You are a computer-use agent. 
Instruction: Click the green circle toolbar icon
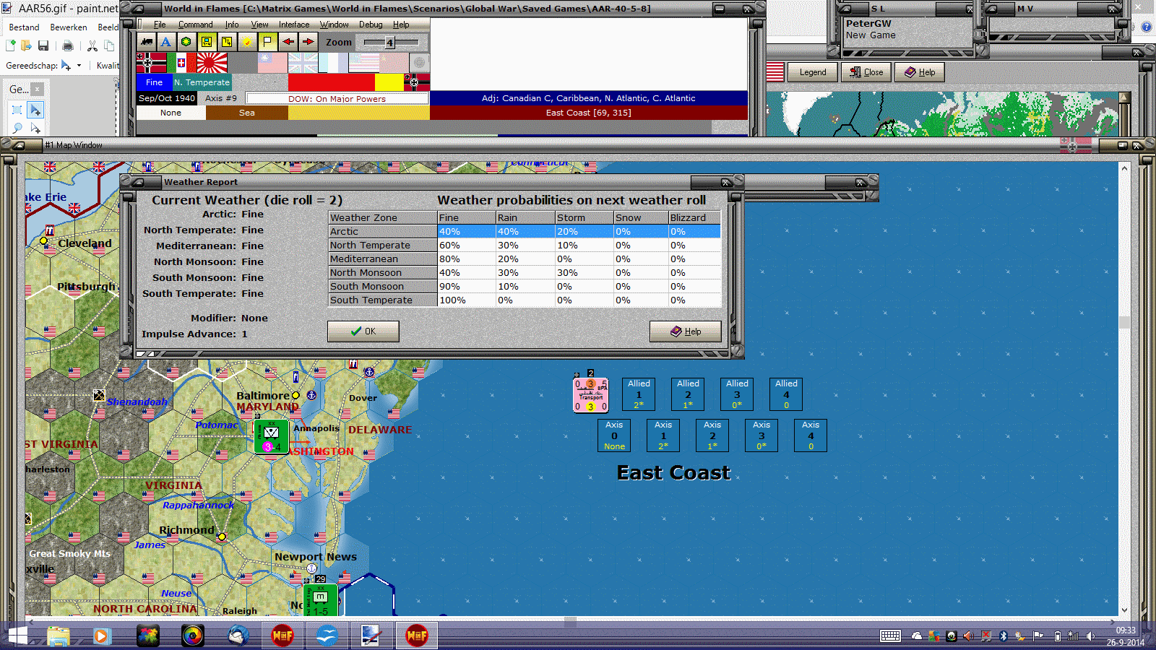186,42
